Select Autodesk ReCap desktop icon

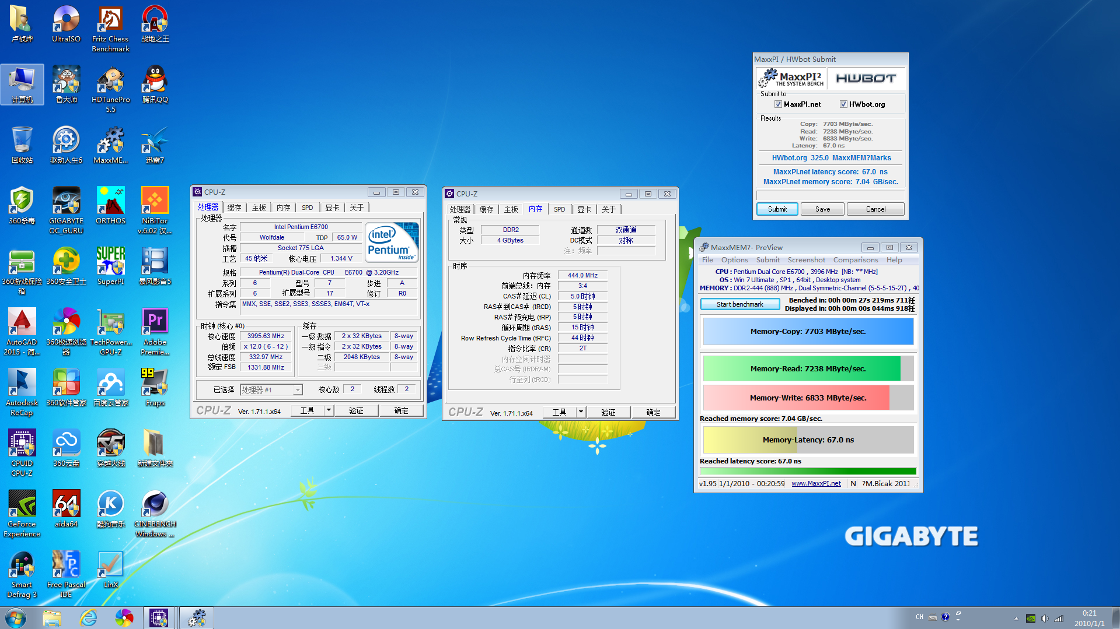pyautogui.click(x=22, y=393)
